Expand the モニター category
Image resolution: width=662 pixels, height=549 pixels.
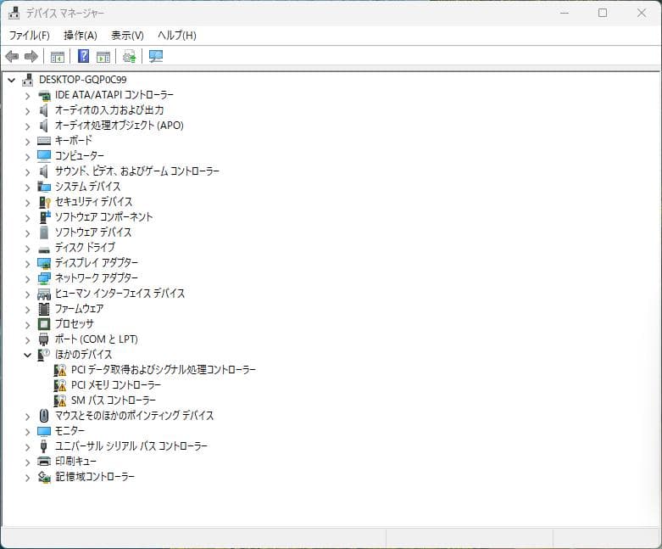(x=27, y=432)
